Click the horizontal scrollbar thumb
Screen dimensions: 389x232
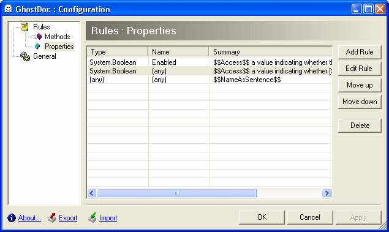(x=177, y=193)
